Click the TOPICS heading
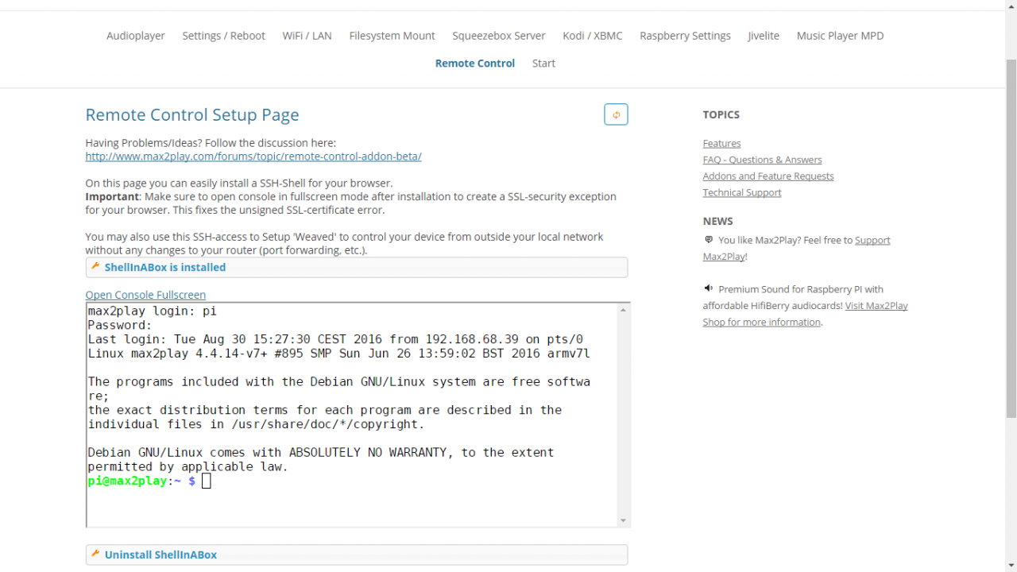This screenshot has width=1017, height=572. (721, 114)
